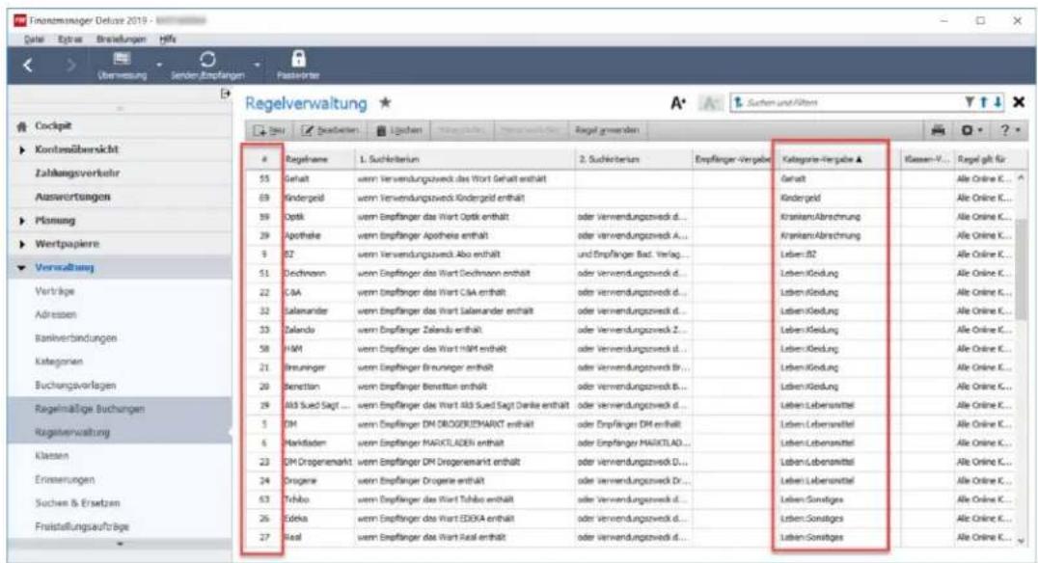The image size is (1038, 563).
Task: Open the Datei menu
Action: pos(34,40)
